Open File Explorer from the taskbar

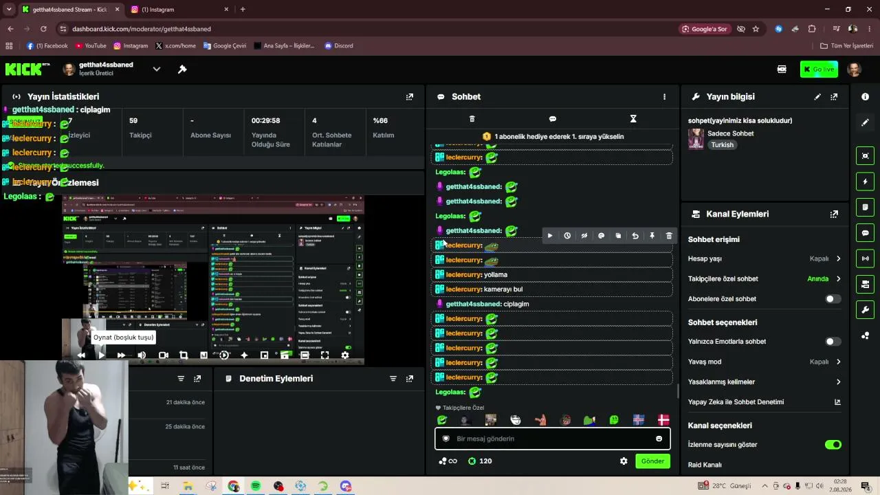[188, 486]
